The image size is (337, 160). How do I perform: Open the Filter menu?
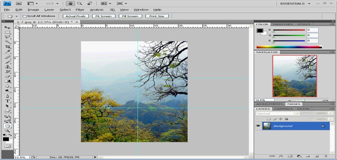80,9
